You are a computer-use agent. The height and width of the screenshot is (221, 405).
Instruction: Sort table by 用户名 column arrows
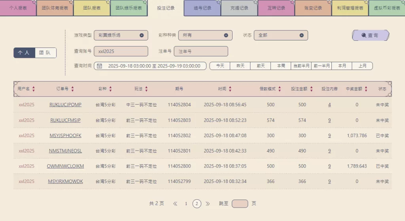coord(34,89)
